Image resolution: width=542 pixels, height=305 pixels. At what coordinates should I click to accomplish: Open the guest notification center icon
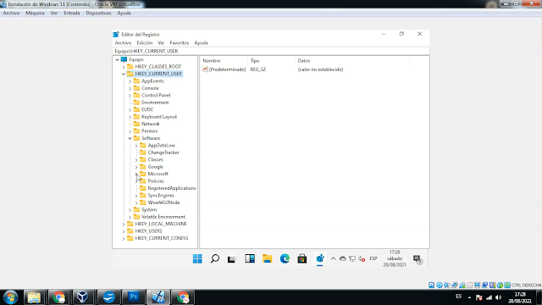(418, 259)
